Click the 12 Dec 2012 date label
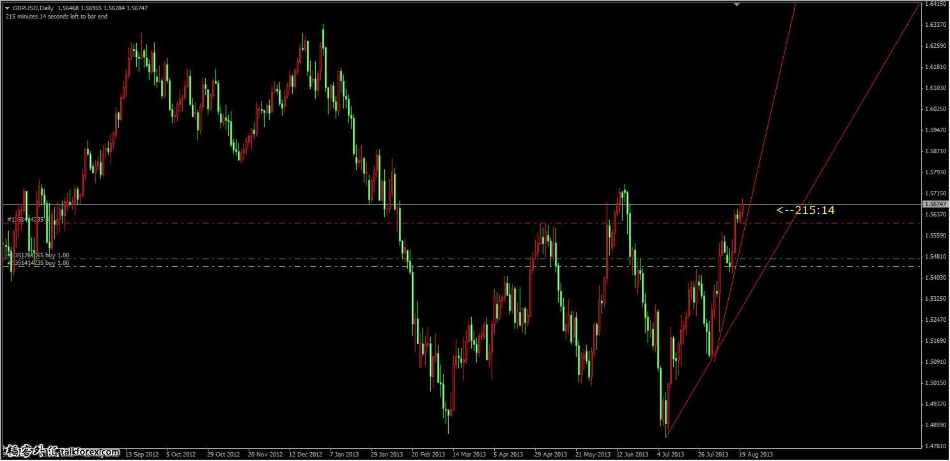This screenshot has height=461, width=950. pos(306,455)
